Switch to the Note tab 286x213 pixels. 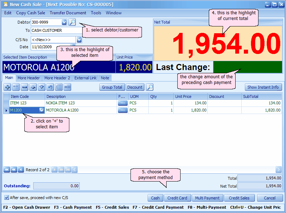point(105,78)
